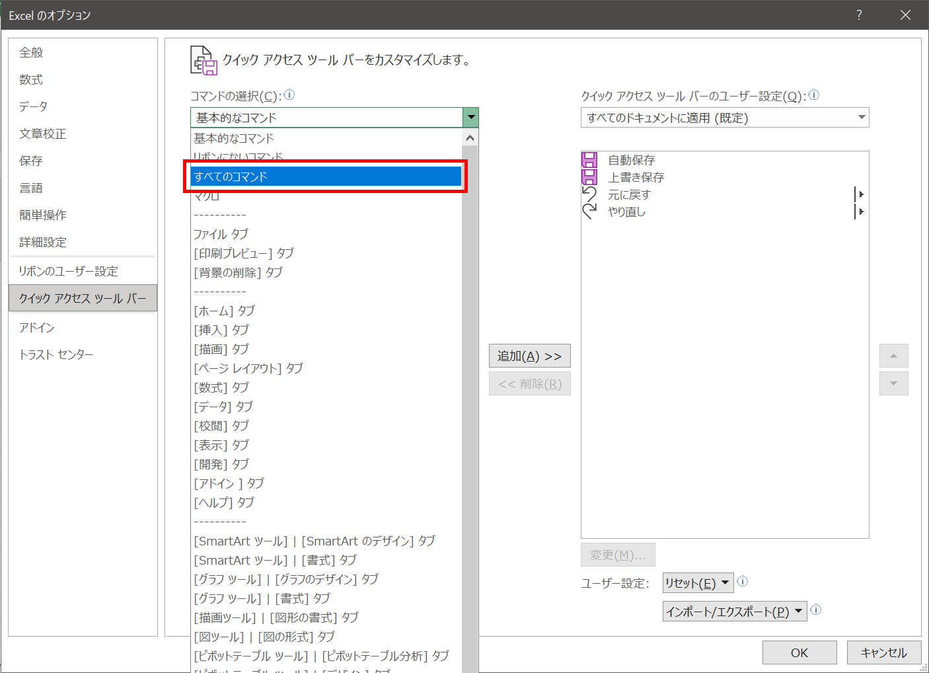Click the やり直し redo icon

pos(589,212)
